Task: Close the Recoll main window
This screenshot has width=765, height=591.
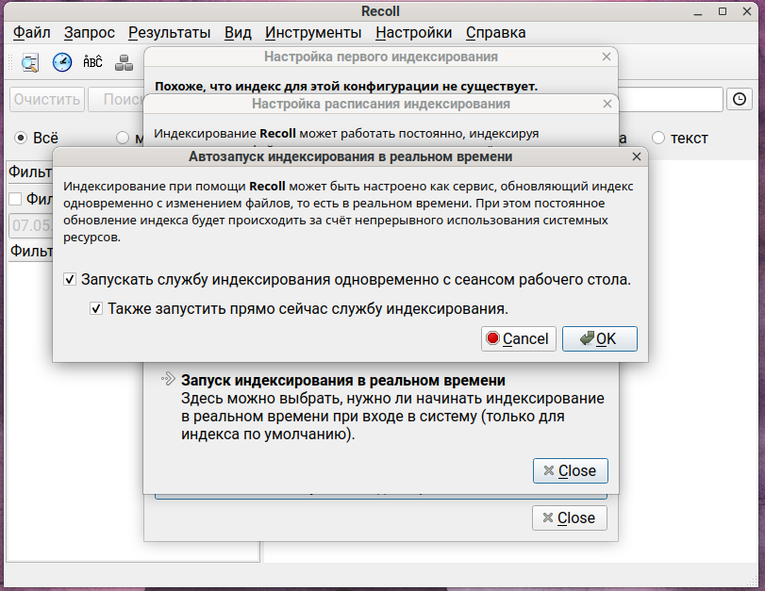Action: (x=747, y=11)
